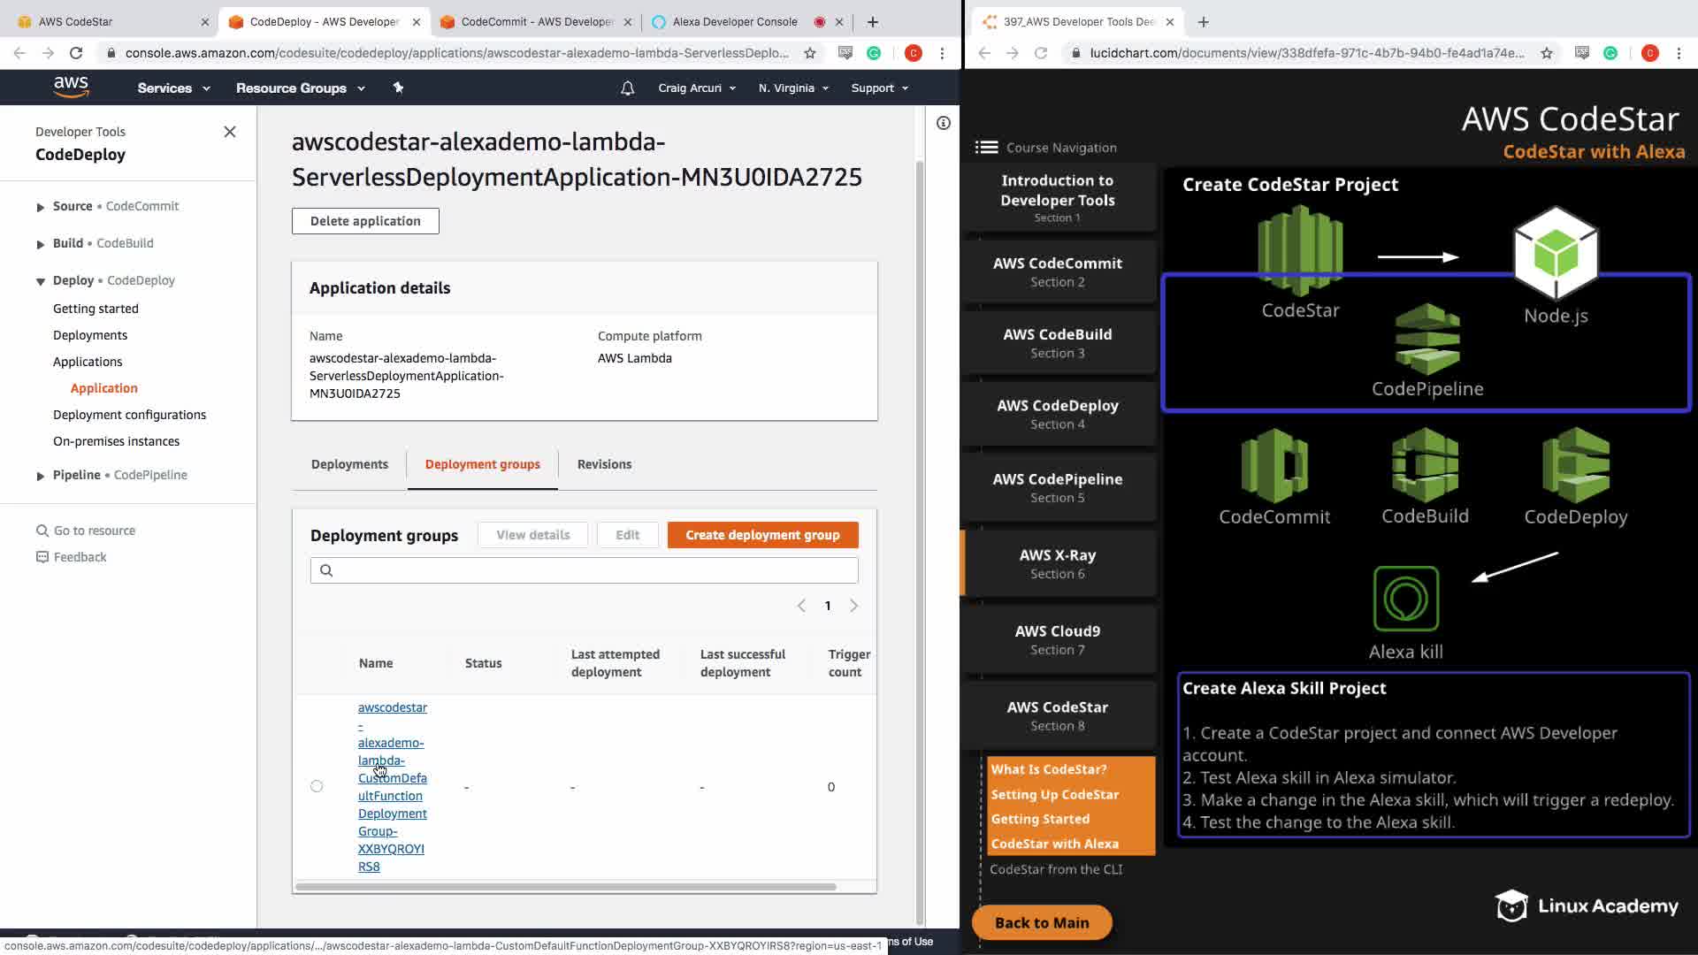1698x955 pixels.
Task: Click the pin shortcuts icon in navbar
Action: click(398, 88)
